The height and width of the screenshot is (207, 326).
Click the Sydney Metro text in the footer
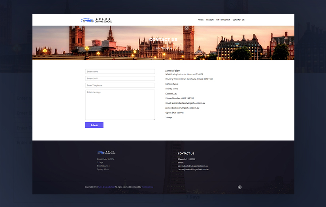point(103,169)
